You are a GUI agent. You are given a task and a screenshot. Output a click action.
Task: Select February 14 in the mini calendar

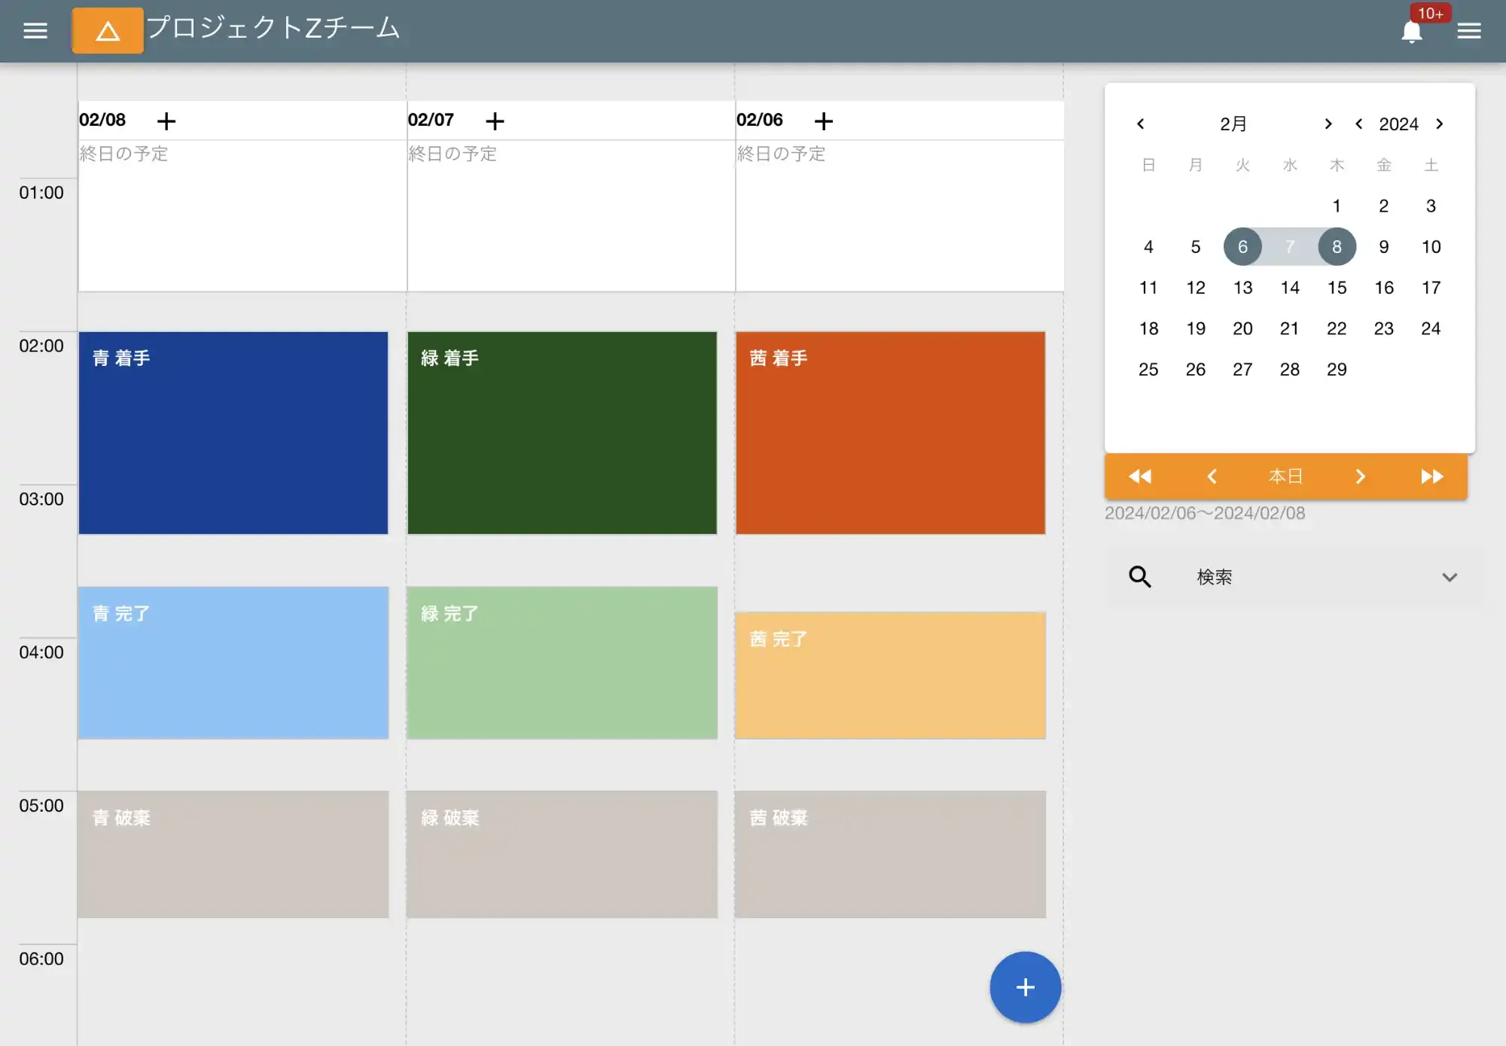(1290, 287)
